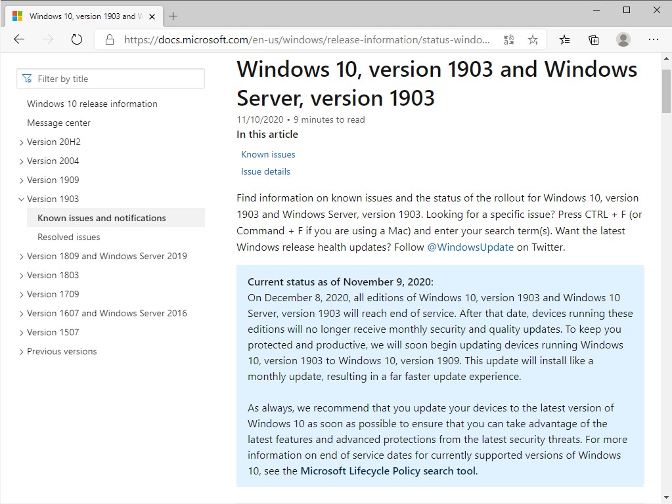
Task: Open the Known issues and notifications page
Action: [x=101, y=217]
